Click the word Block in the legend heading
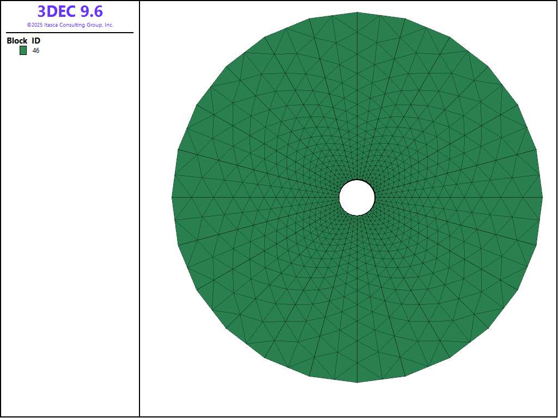The image size is (558, 418). pyautogui.click(x=17, y=41)
